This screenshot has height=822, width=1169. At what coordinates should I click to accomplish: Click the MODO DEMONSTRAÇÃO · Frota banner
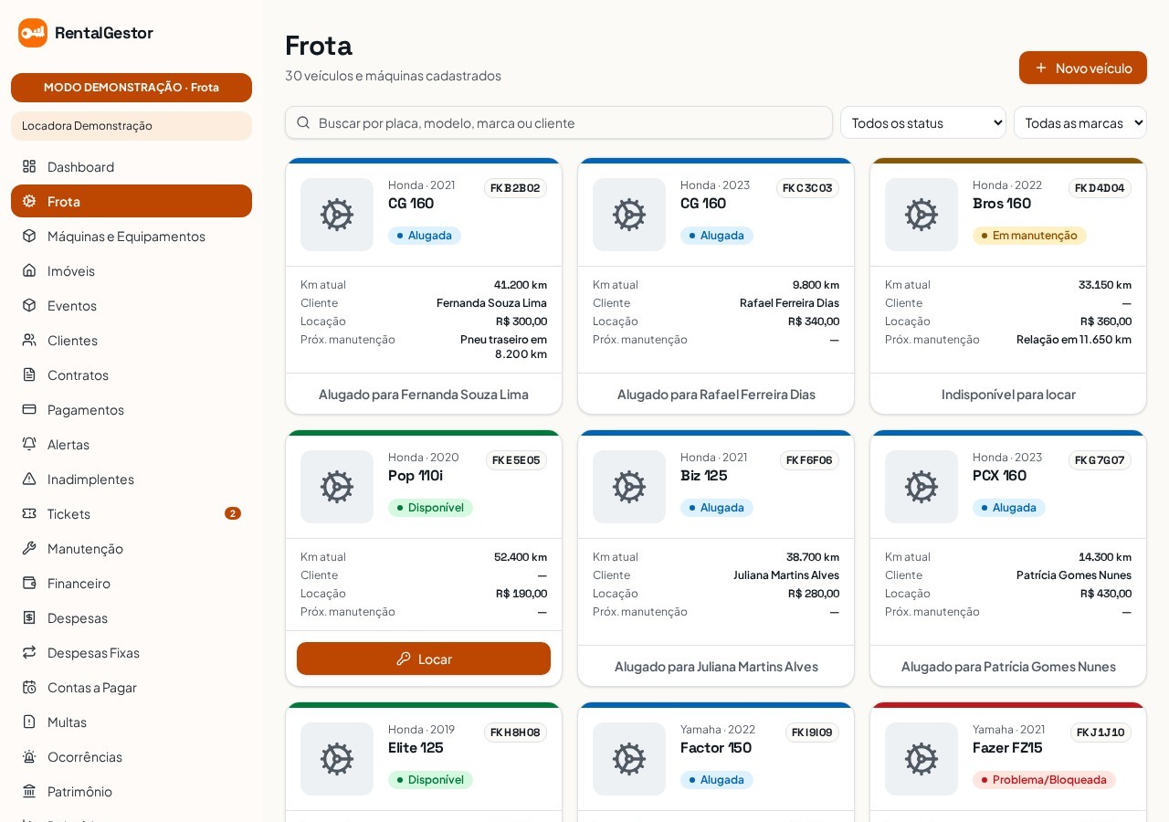[x=132, y=88]
